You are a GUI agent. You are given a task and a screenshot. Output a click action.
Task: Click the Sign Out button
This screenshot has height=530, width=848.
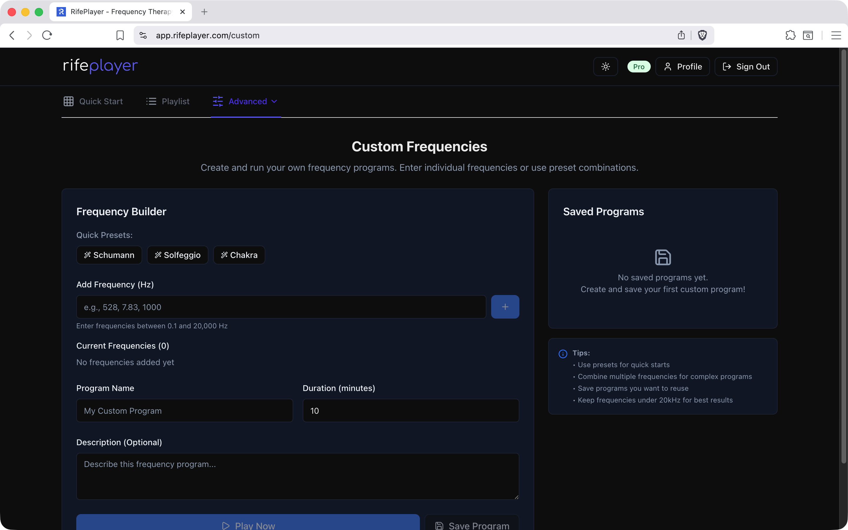746,67
